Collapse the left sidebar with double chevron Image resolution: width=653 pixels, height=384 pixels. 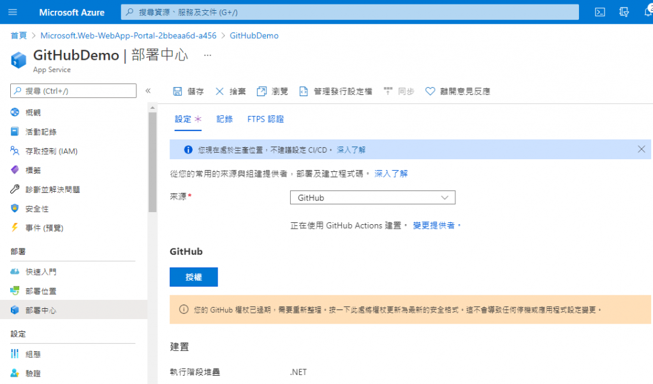148,90
